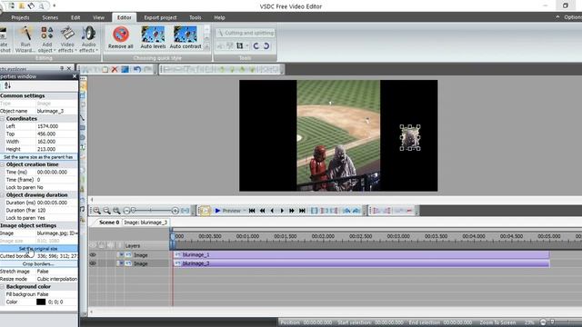
Task: Click the black background Color swatch
Action: coord(41,302)
